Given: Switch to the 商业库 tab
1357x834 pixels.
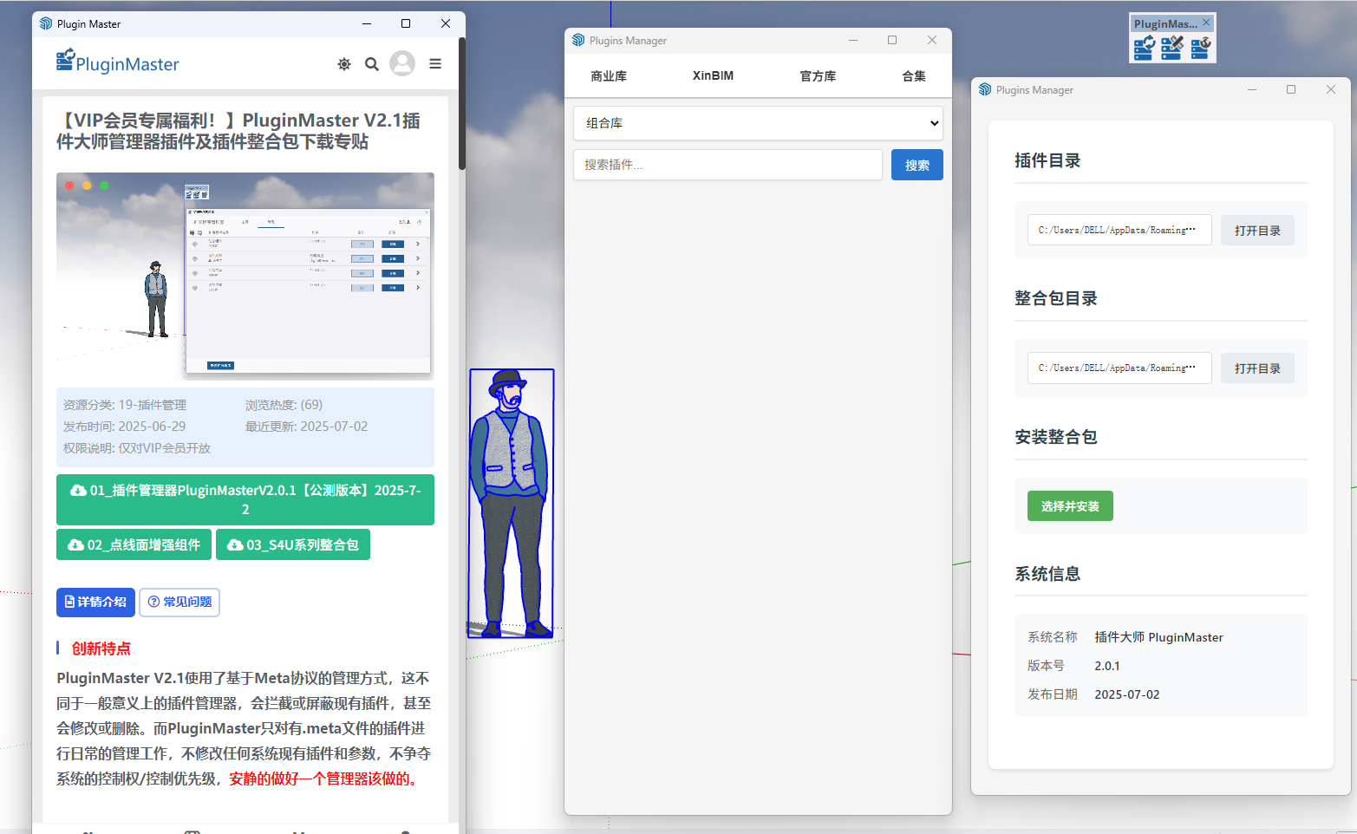Looking at the screenshot, I should [x=609, y=76].
